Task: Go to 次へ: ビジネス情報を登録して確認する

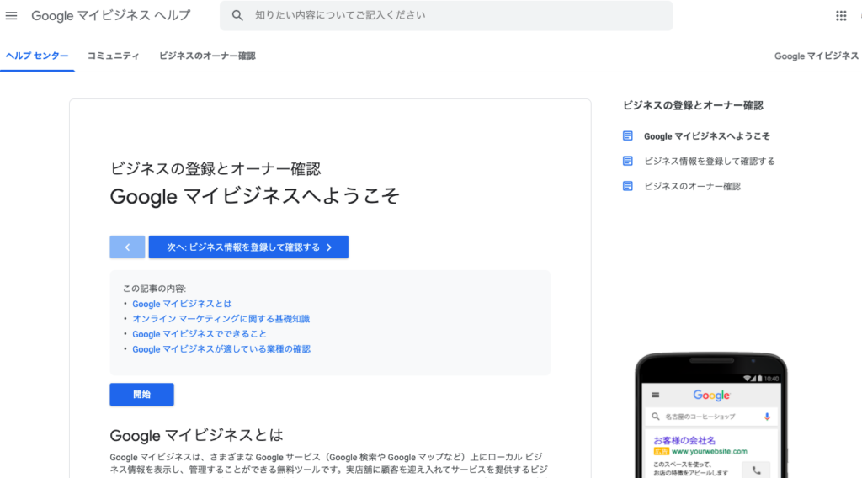Action: click(248, 247)
